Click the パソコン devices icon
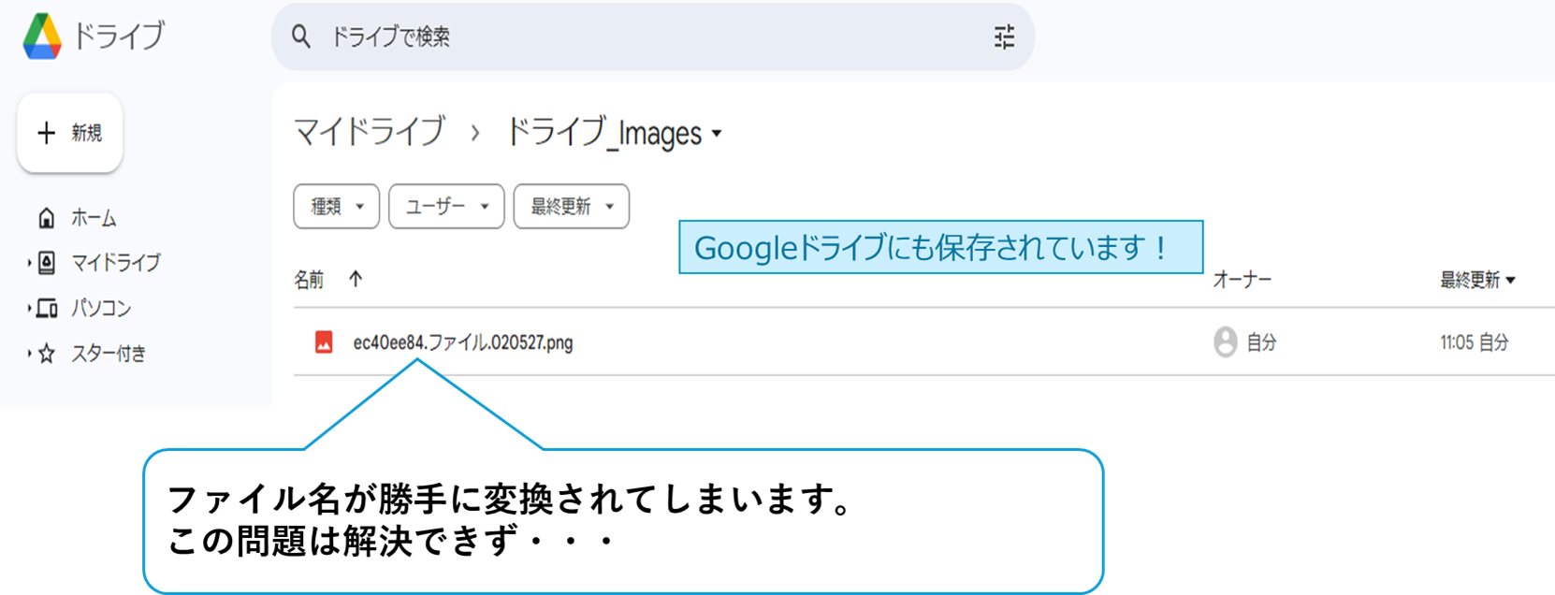 coord(47,308)
